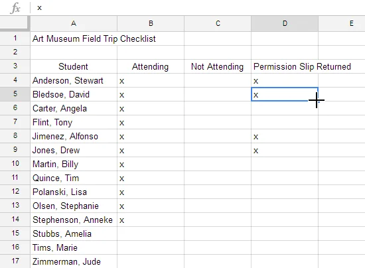
Task: Click the 'Stephenson, Anneke' cell
Action: click(74, 220)
